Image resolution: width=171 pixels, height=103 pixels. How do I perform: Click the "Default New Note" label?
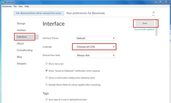click(x=51, y=55)
